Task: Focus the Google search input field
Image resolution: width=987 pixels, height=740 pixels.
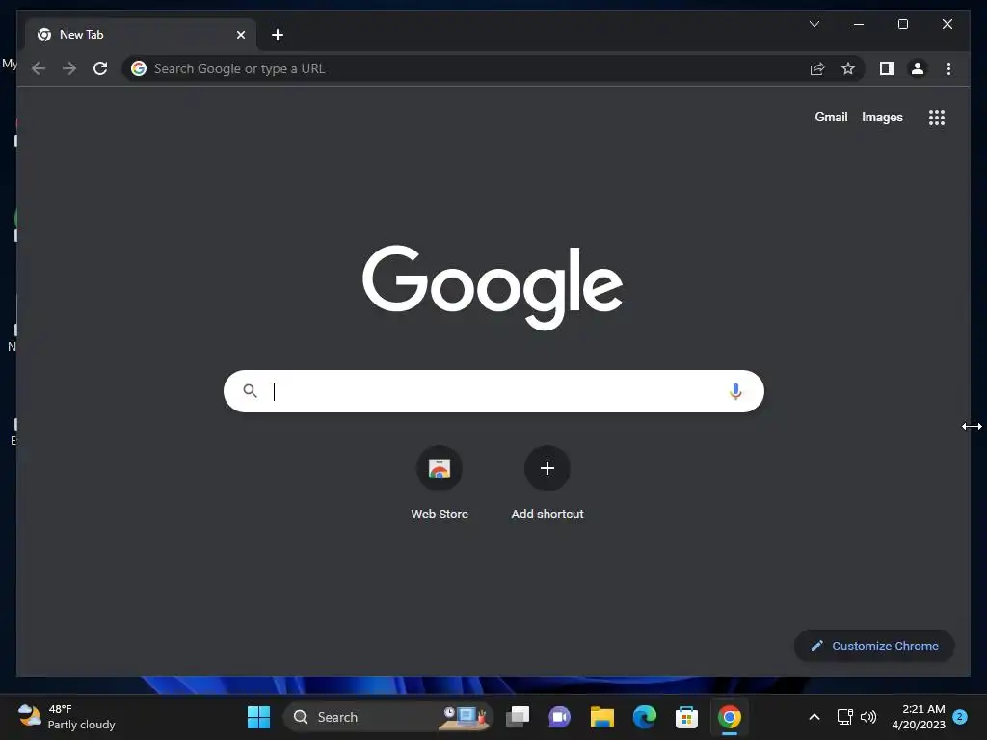Action: tap(494, 391)
